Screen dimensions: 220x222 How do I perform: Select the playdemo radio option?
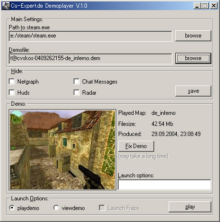12,208
